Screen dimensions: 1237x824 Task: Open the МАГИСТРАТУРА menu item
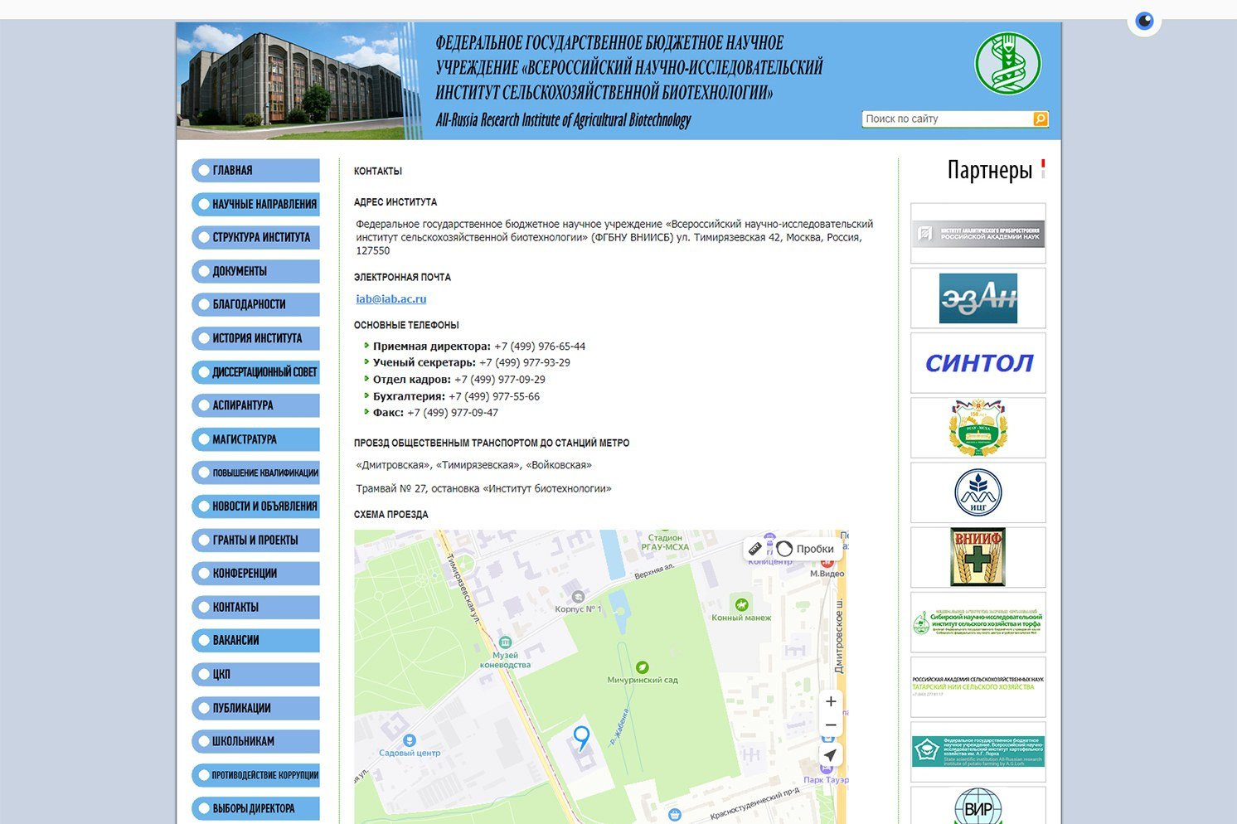coord(255,439)
